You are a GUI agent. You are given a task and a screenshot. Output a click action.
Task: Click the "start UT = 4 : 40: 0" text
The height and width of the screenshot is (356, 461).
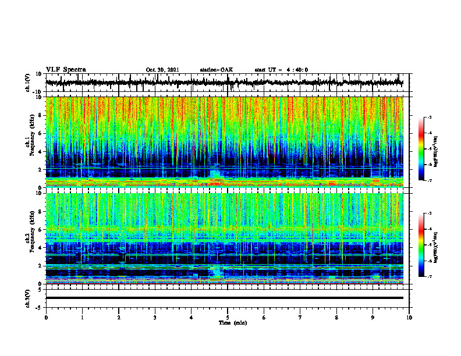[x=281, y=70]
